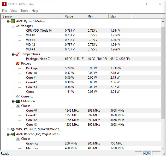Click the CPU Clocks square-wave icon

click(x=18, y=106)
